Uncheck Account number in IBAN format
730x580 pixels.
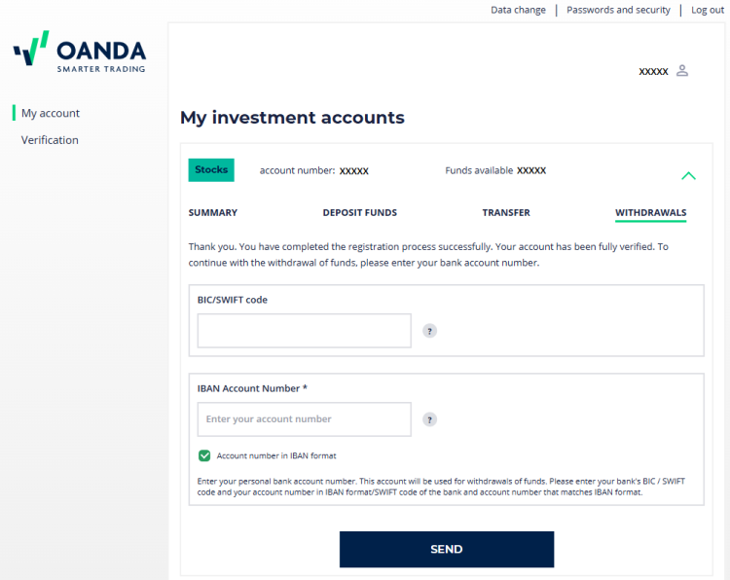coord(204,455)
